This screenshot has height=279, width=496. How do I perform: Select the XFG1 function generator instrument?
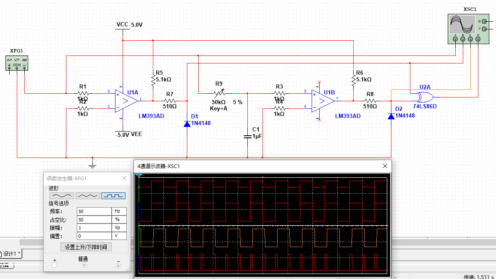[17, 63]
